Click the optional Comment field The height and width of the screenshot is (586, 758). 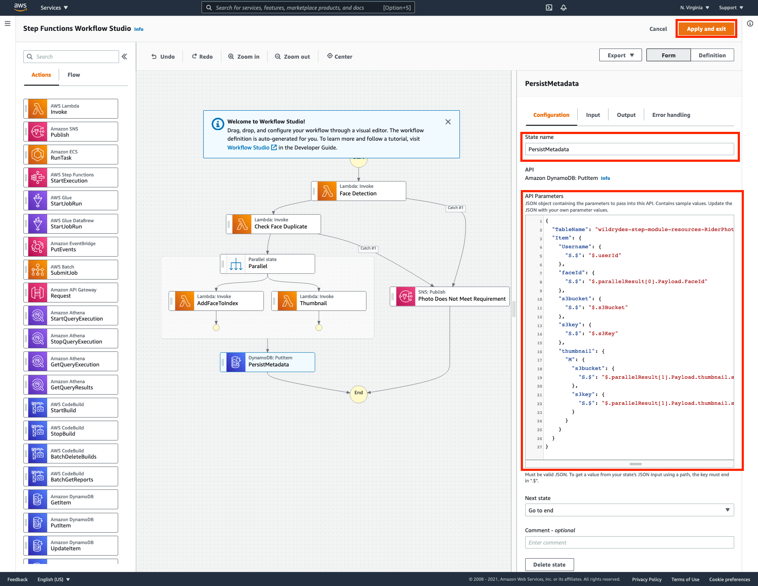(629, 542)
